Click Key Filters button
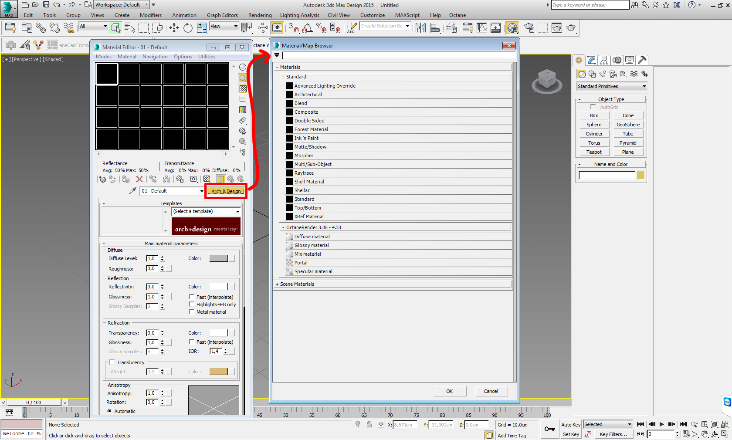The image size is (732, 440). 613,434
